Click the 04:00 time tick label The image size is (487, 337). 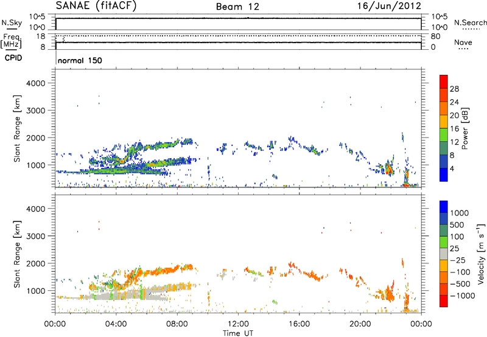pos(116,324)
